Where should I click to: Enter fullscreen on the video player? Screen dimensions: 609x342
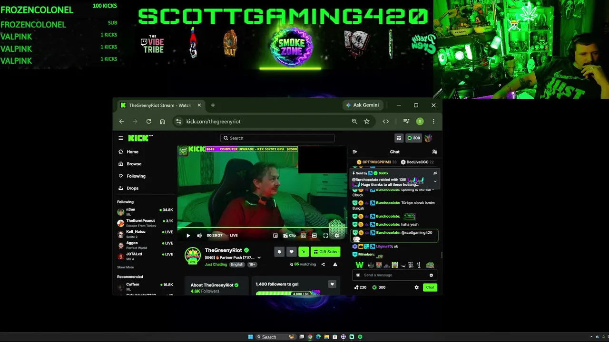325,236
